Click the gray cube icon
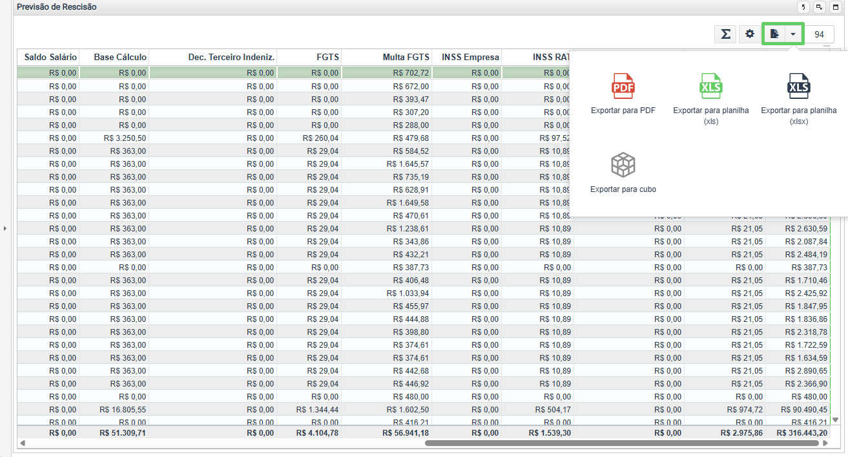The image size is (848, 457). (623, 165)
